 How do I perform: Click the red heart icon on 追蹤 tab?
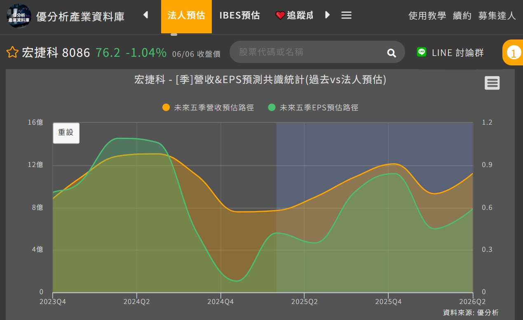(280, 16)
